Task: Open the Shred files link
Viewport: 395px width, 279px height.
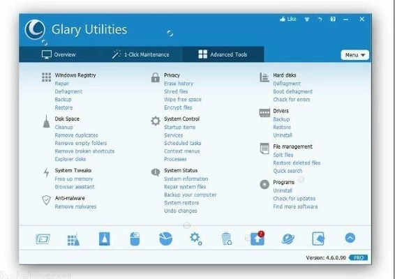Action: pyautogui.click(x=176, y=91)
